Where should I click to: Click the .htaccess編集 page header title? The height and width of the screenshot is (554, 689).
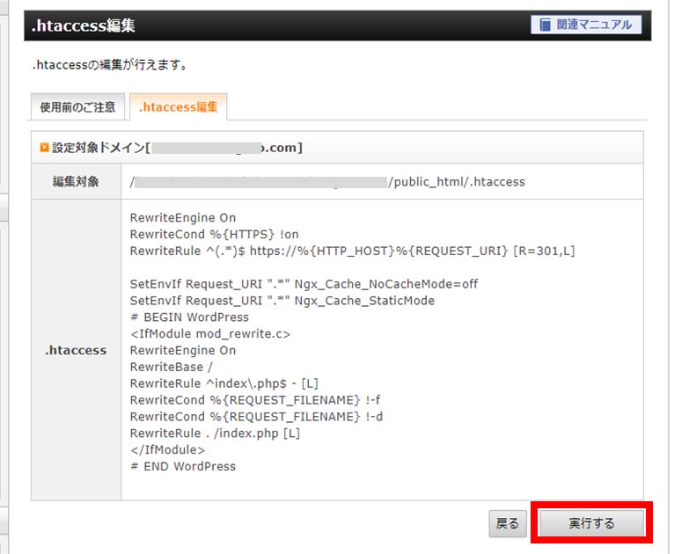point(84,26)
